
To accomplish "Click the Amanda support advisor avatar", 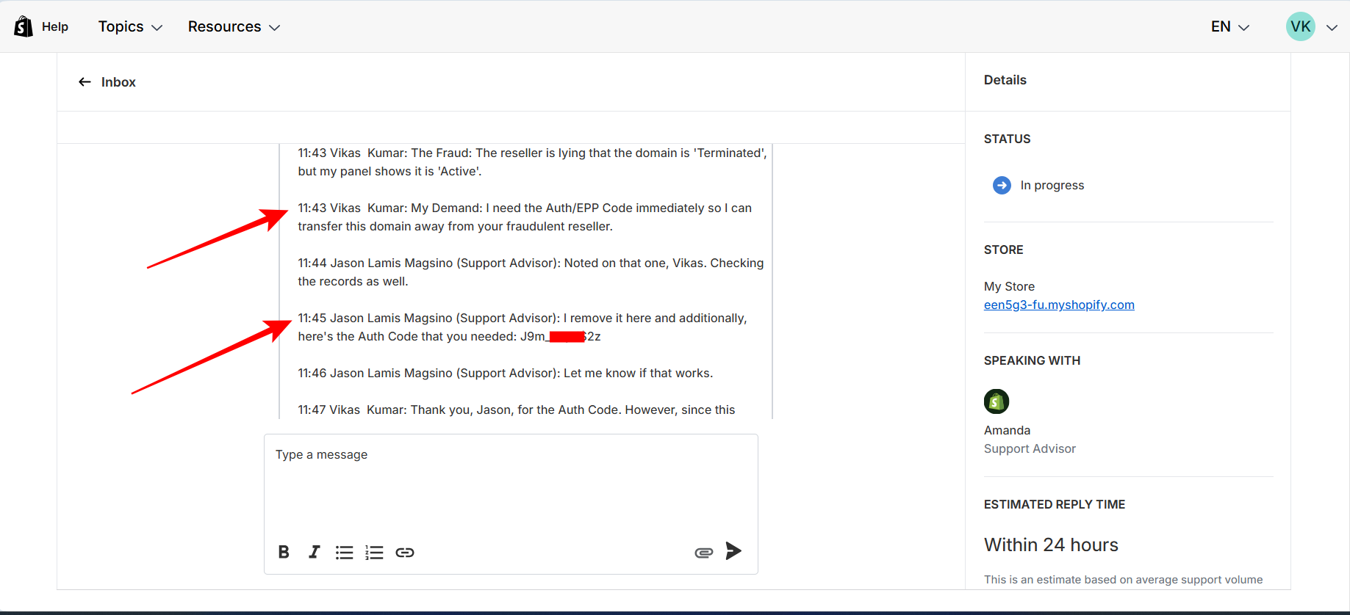I will coord(997,401).
